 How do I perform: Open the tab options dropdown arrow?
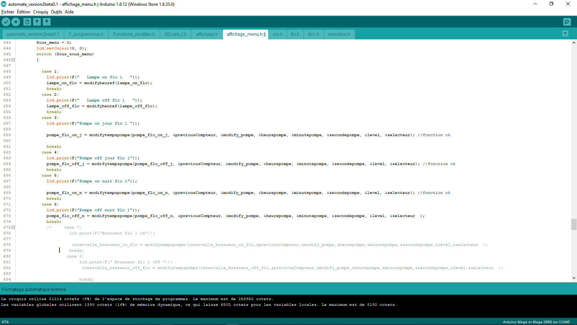coord(565,34)
